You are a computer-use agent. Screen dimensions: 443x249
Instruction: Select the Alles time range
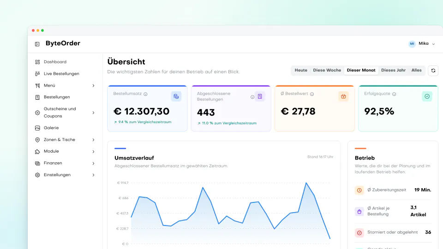[x=416, y=70]
